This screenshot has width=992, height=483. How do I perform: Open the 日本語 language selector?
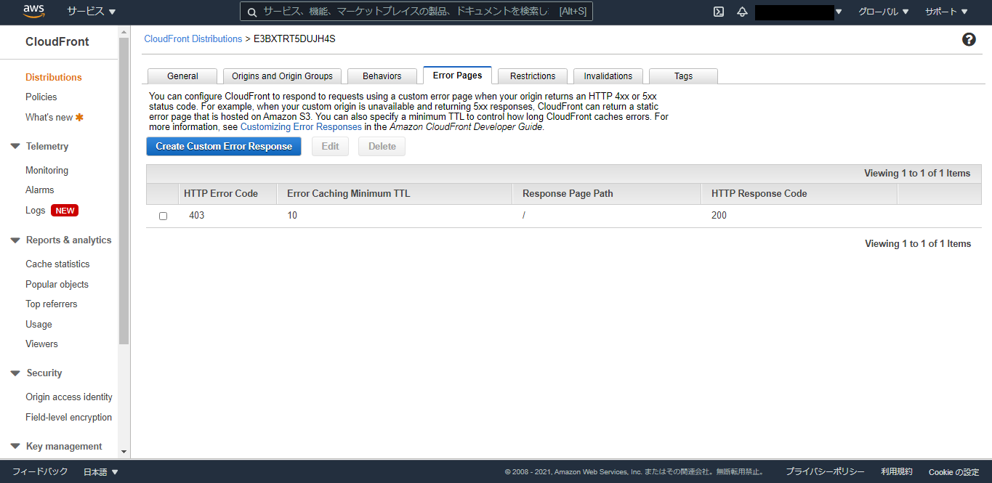tap(100, 472)
